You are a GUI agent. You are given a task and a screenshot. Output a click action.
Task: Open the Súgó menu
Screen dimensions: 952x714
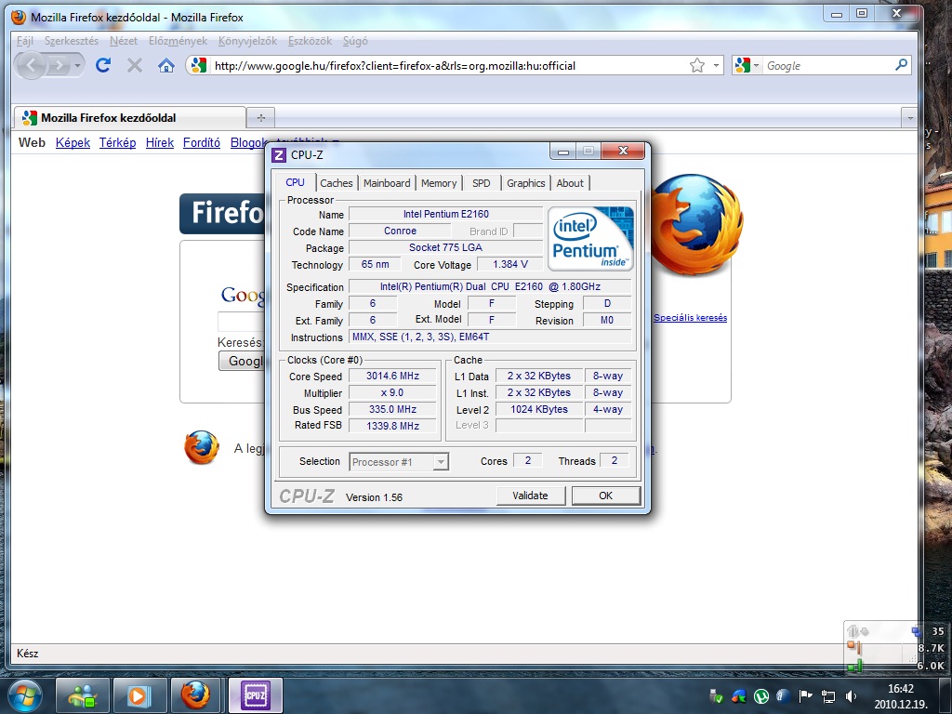point(355,41)
